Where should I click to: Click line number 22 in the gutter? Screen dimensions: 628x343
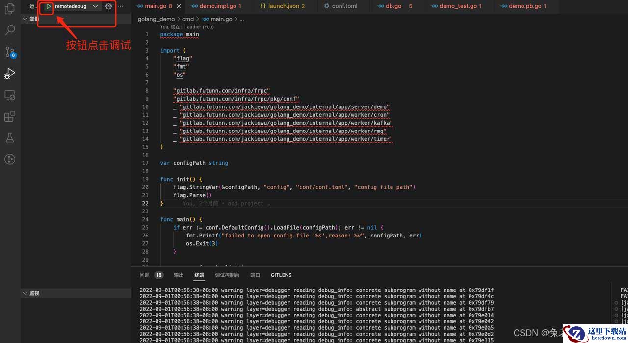[x=145, y=203]
